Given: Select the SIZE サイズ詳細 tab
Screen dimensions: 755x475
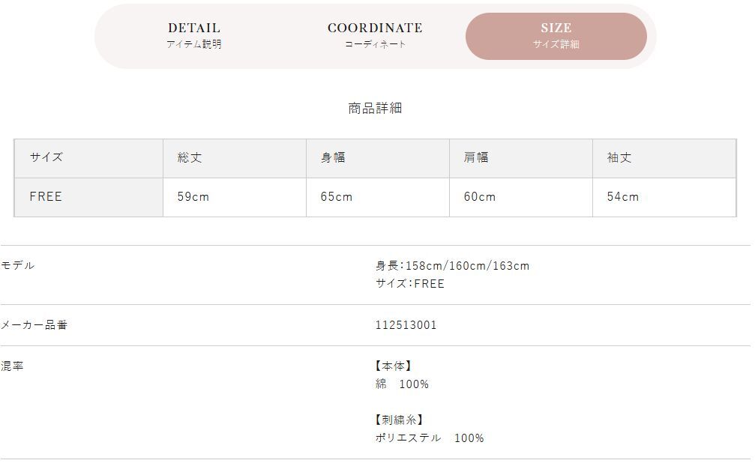Looking at the screenshot, I should [x=556, y=36].
